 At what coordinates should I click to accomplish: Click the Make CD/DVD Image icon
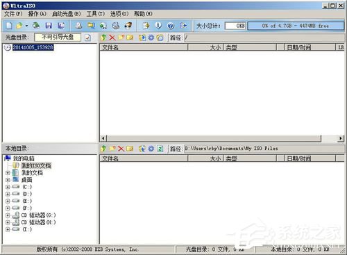(x=78, y=26)
